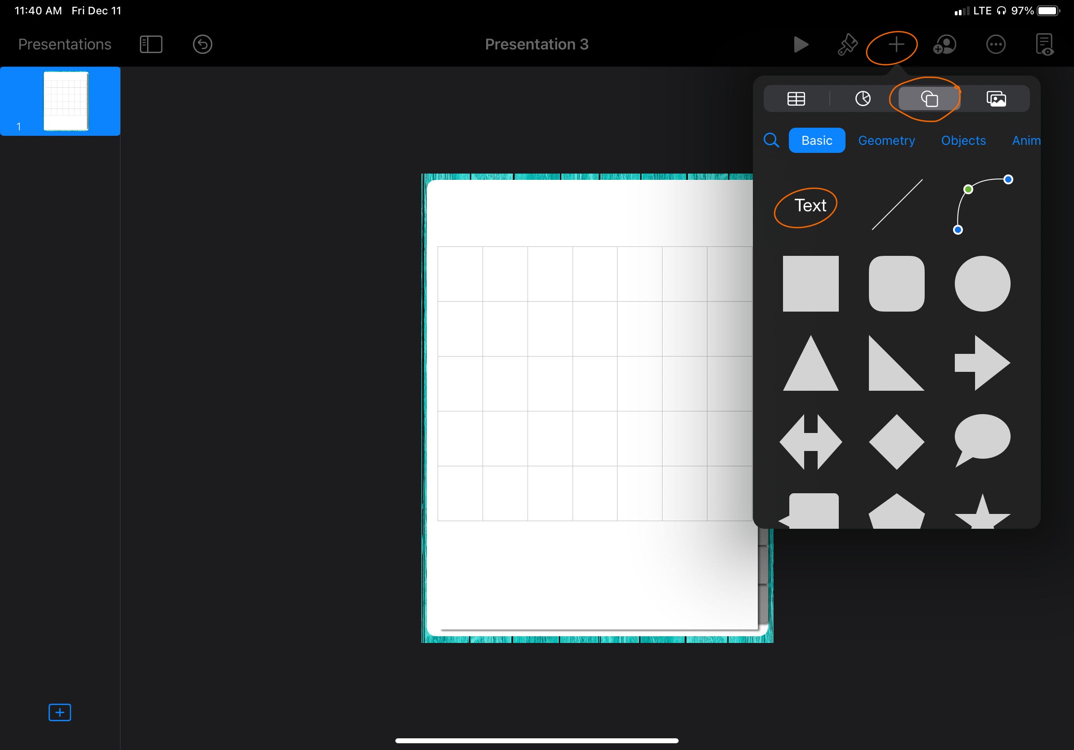Insert a Text box
1074x750 pixels.
(810, 206)
